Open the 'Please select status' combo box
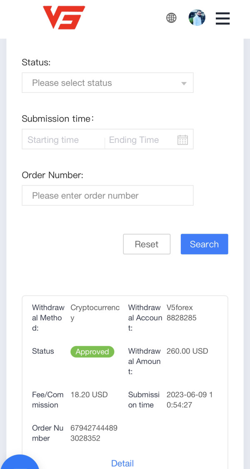This screenshot has height=469, width=250. 107,82
